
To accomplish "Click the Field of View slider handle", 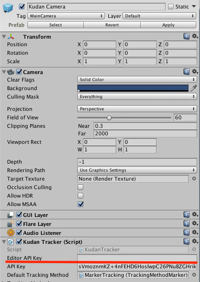I will pyautogui.click(x=109, y=118).
